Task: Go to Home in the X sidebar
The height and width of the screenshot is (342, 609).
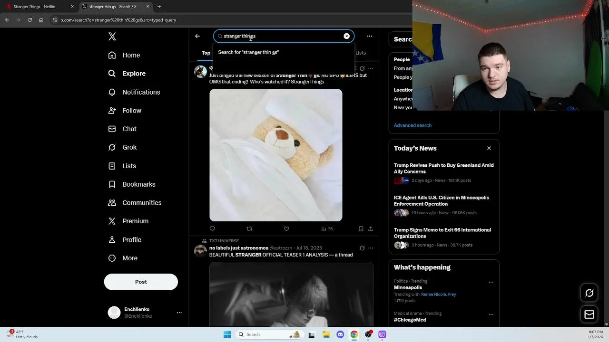Action: [x=124, y=55]
